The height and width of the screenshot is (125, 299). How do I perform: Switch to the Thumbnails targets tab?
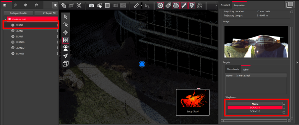233,69
